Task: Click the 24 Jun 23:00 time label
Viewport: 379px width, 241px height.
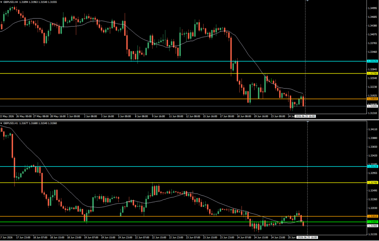Action: (278, 238)
